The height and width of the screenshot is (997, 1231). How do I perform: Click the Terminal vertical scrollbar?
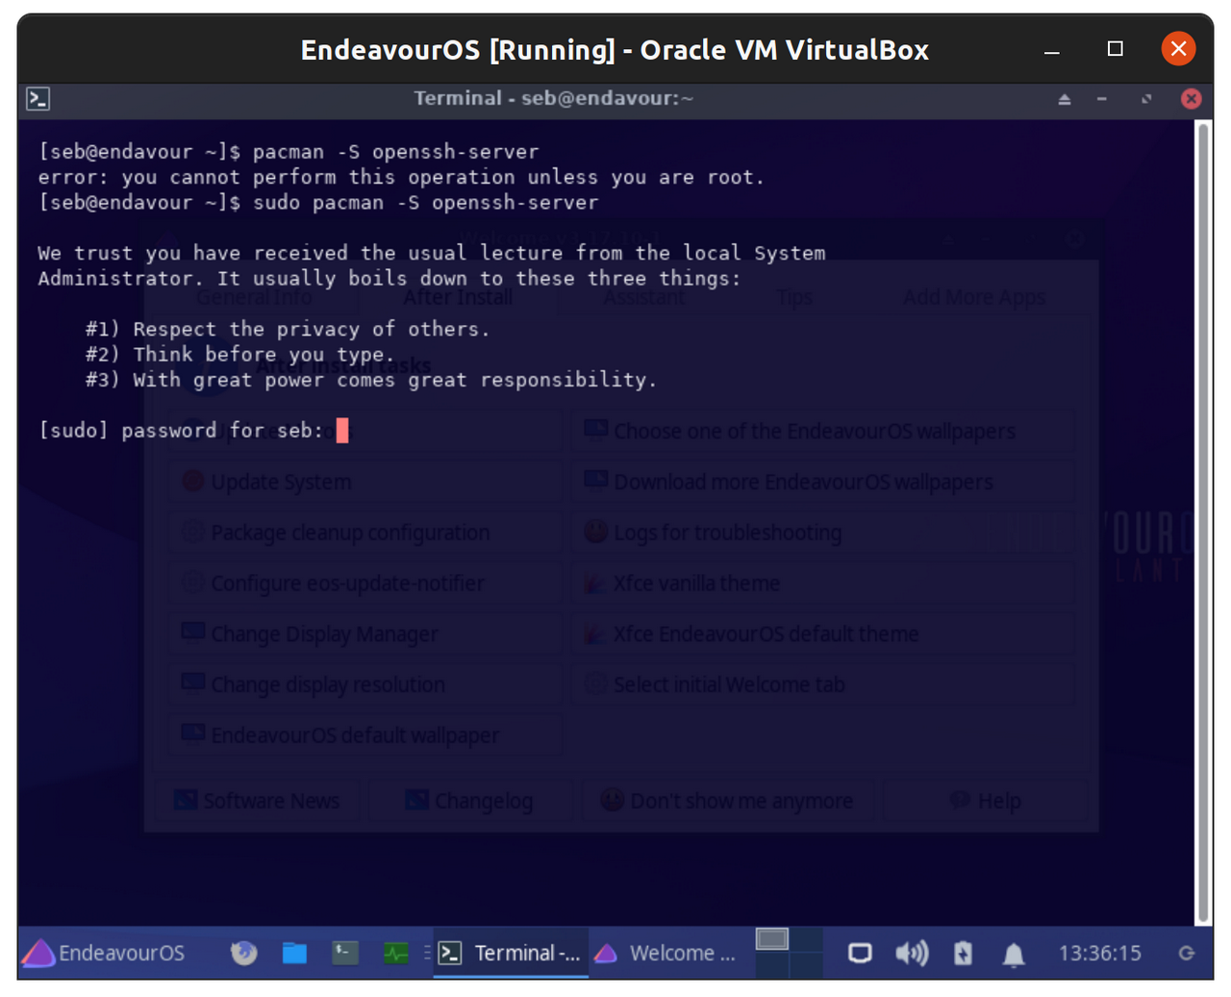point(1202,519)
